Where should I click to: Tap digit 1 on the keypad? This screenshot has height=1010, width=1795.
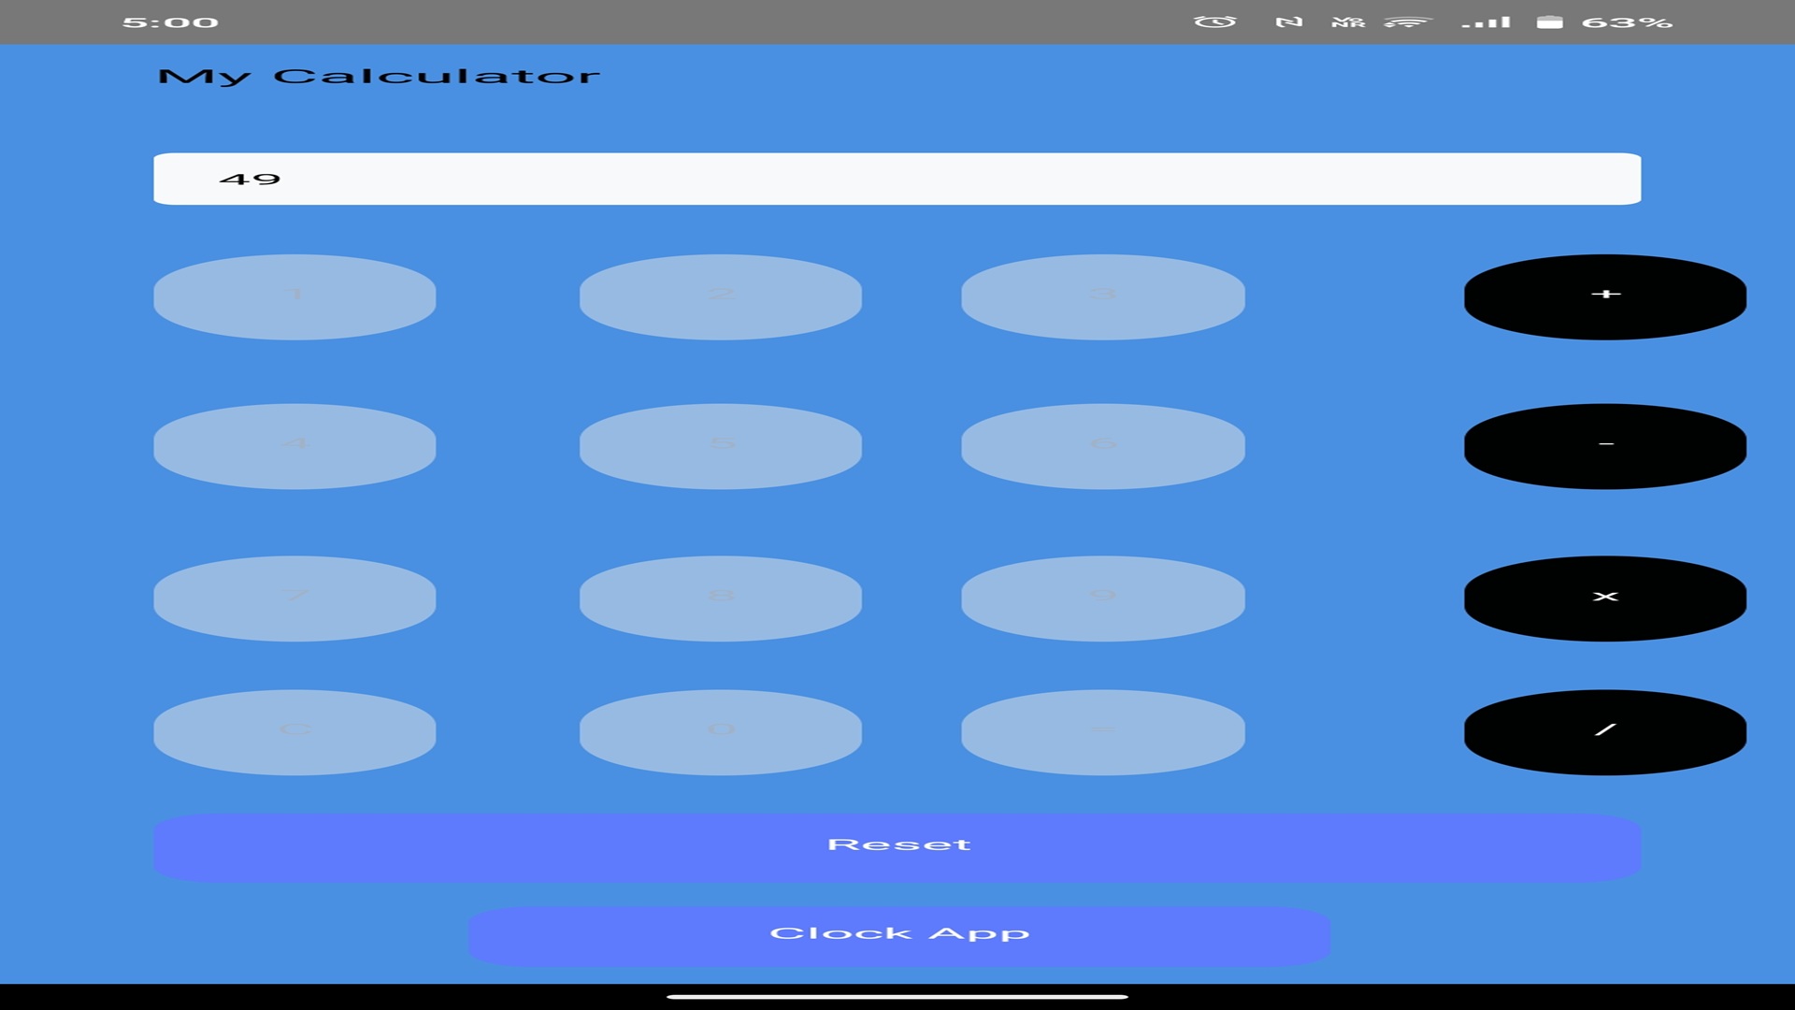(294, 296)
